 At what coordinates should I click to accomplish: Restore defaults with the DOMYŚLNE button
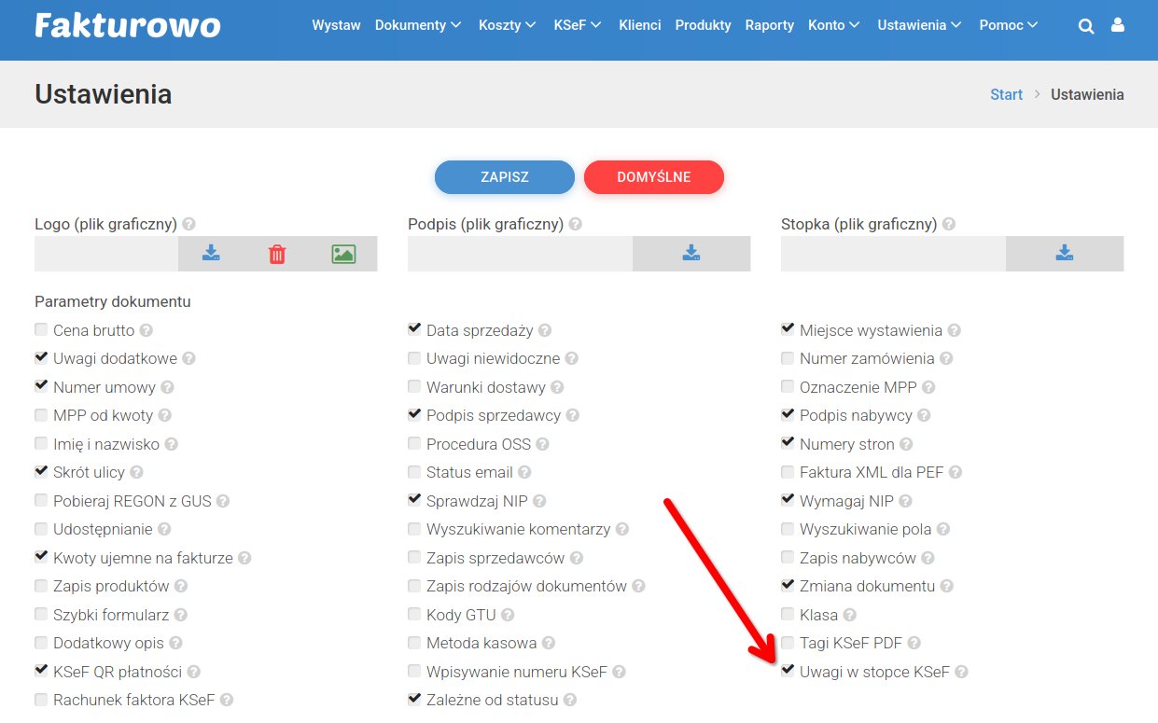(x=654, y=177)
